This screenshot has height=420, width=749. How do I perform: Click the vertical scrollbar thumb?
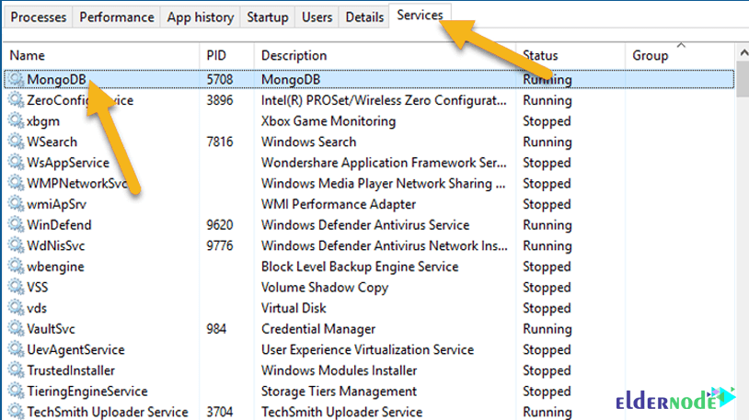click(x=743, y=78)
